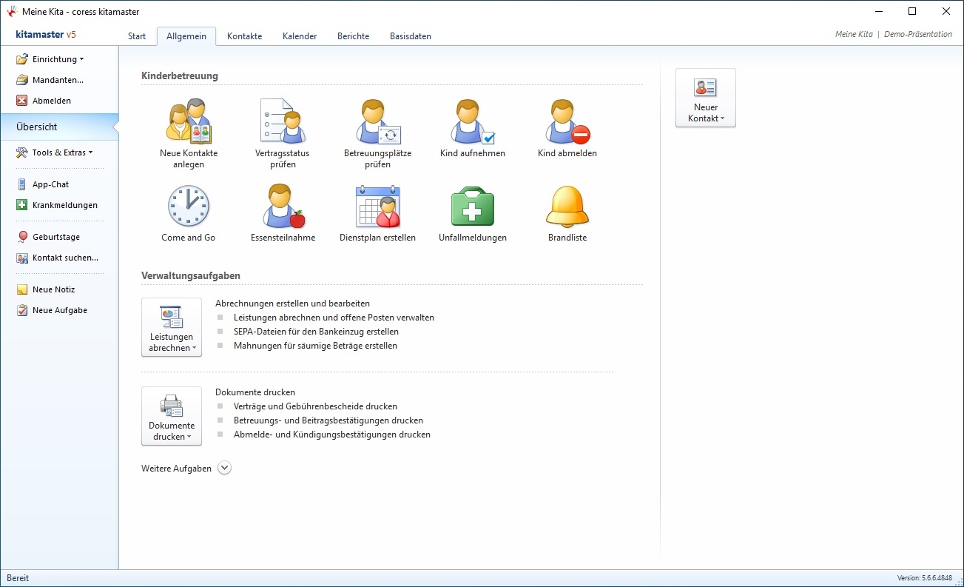Click the Weitere Aufgaben label

click(176, 469)
